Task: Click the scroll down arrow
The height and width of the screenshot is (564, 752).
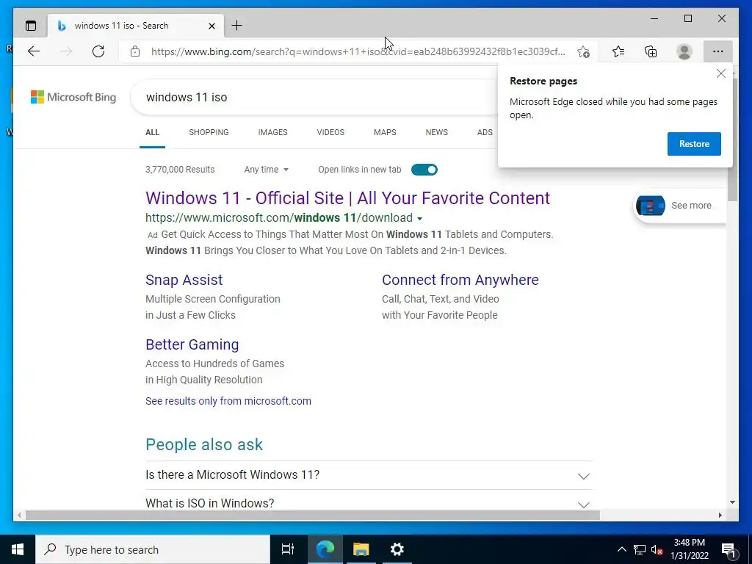Action: tap(732, 502)
